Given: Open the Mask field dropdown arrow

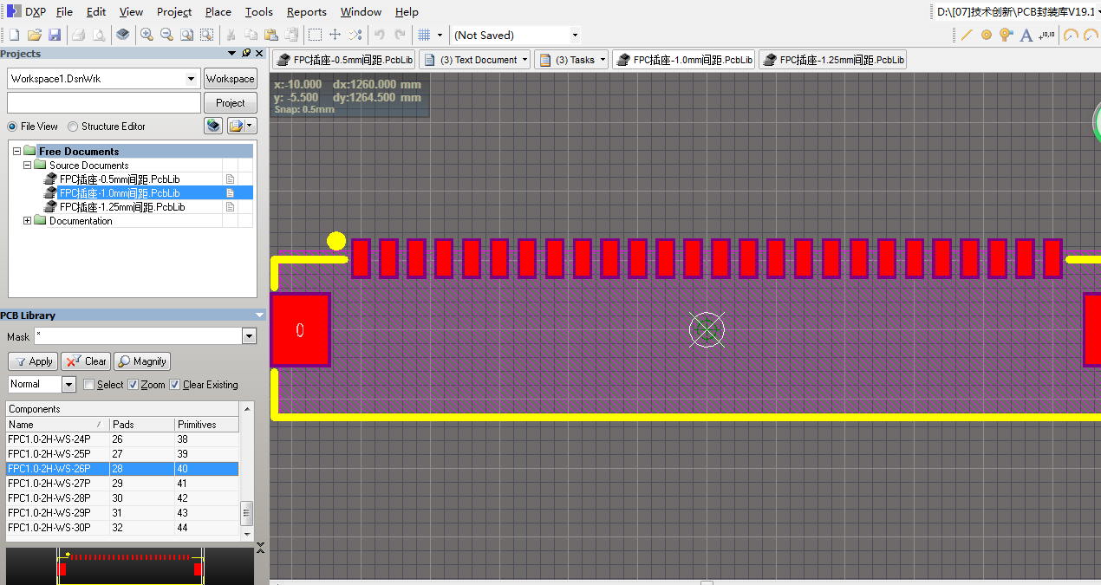Looking at the screenshot, I should [250, 336].
